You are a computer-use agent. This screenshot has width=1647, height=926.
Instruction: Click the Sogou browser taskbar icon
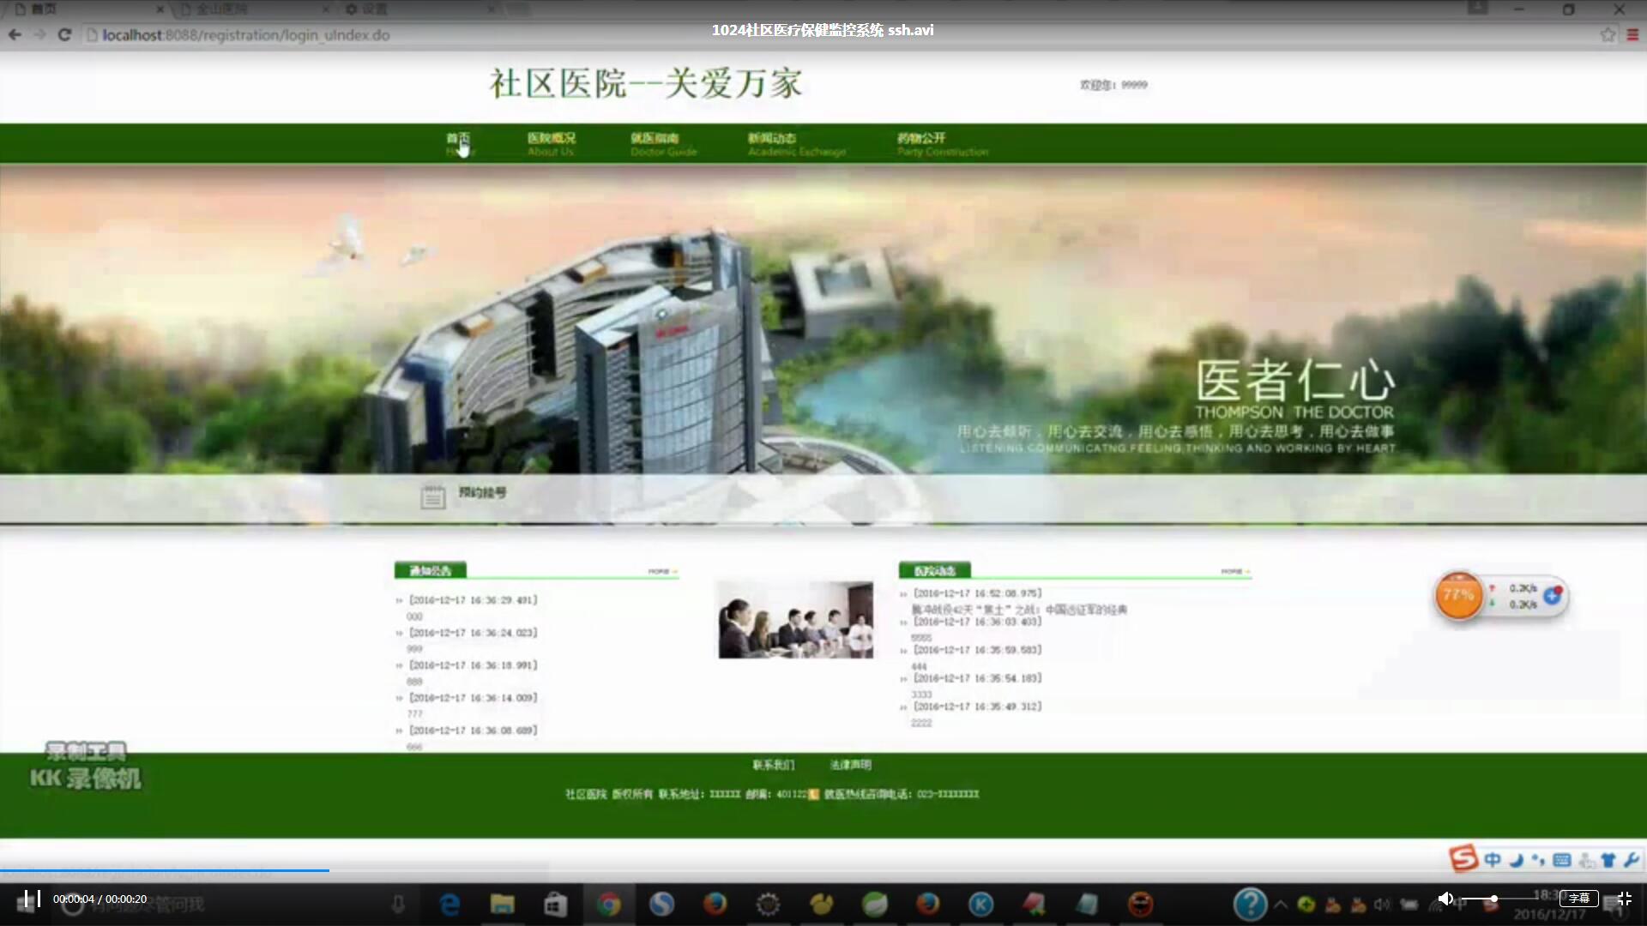(x=661, y=905)
